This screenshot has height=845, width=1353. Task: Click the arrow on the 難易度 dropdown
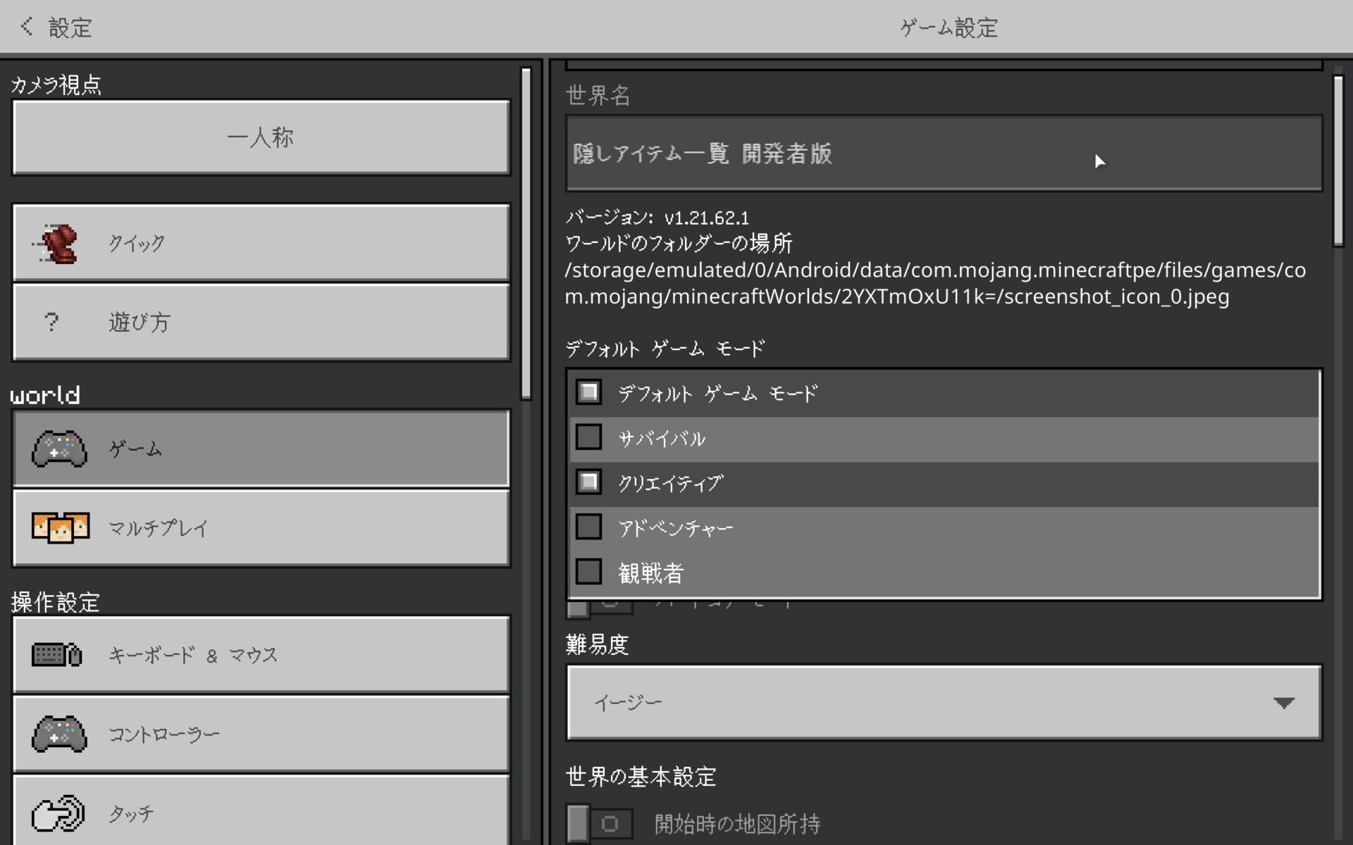(x=1284, y=703)
